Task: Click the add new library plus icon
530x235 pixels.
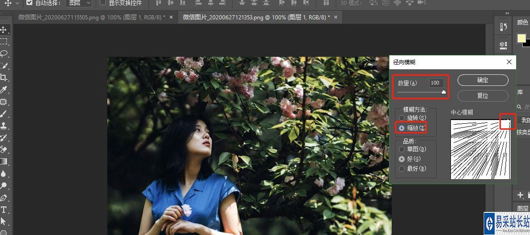Action: pyautogui.click(x=521, y=195)
